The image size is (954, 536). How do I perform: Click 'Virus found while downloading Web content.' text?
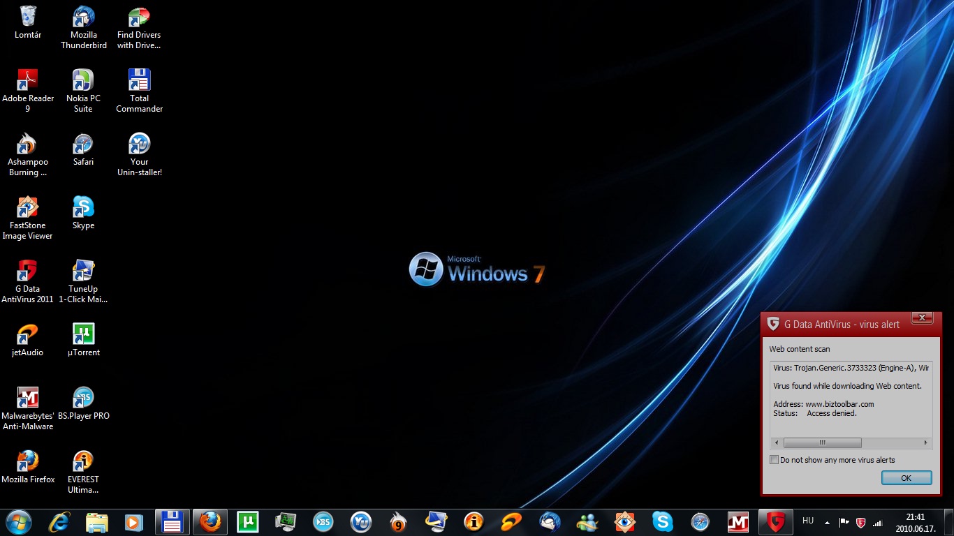(x=848, y=386)
